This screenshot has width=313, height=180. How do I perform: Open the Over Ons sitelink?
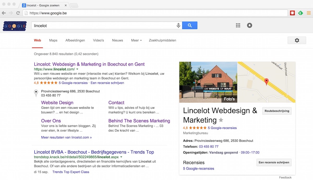coord(51,121)
